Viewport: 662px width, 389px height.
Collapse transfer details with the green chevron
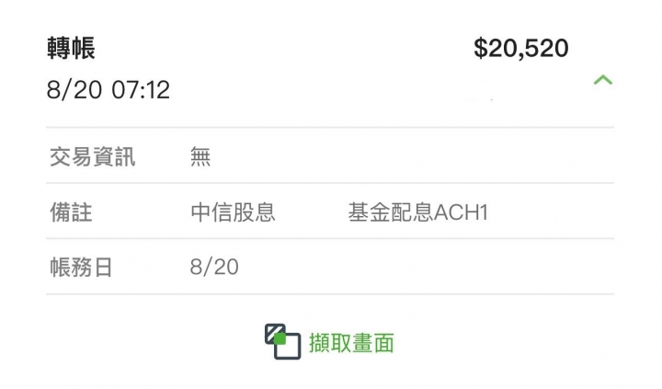click(603, 80)
